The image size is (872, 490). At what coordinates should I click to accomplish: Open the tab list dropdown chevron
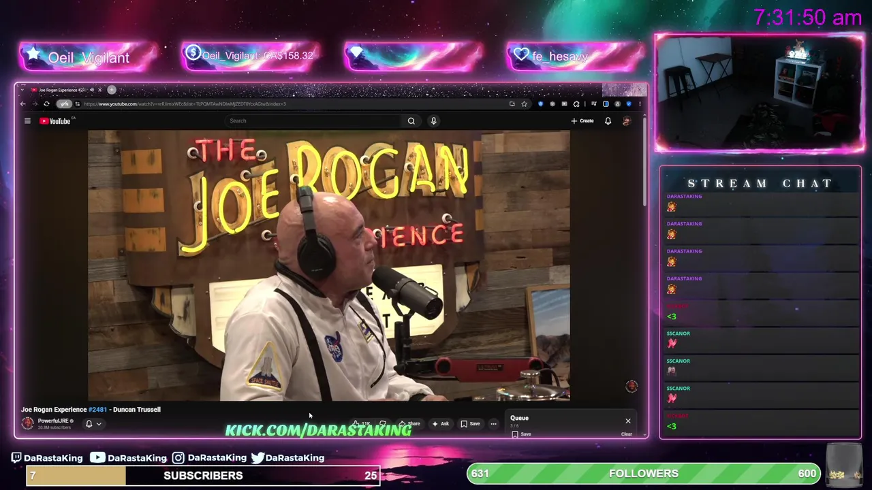(22, 90)
